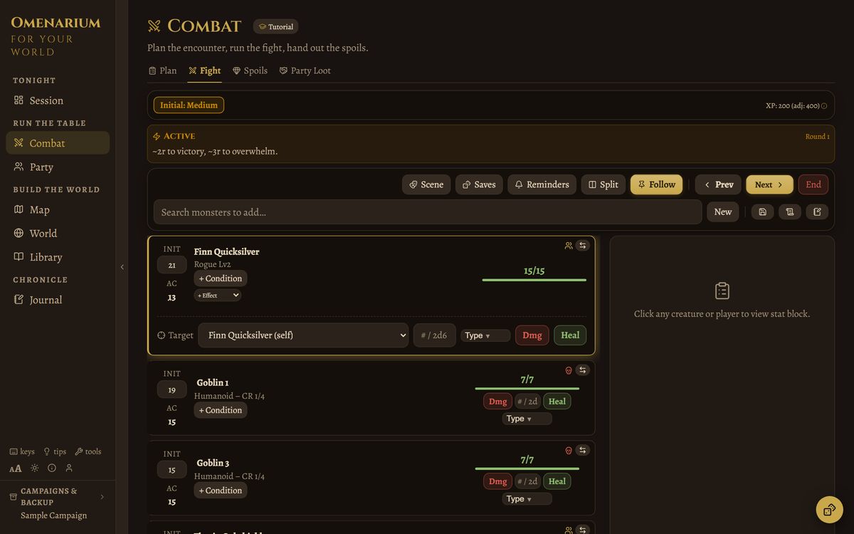Collapse the sidebar with chevron handle

tap(122, 267)
